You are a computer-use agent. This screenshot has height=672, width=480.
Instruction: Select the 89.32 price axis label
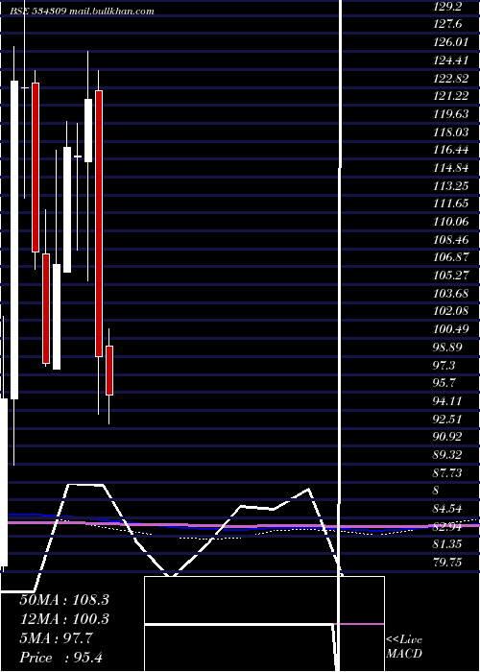tap(448, 454)
